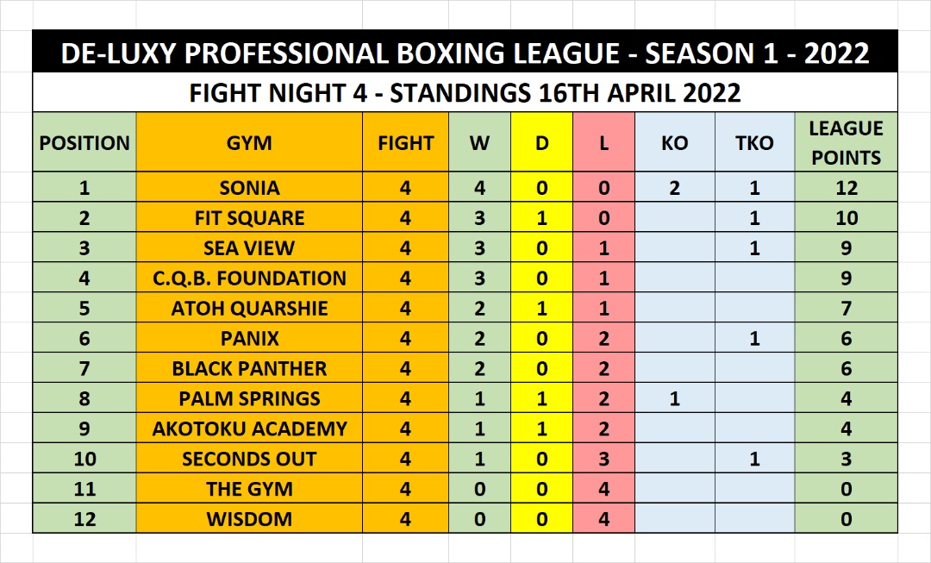Select the BLACK PANTHER gym cell
Screen dimensions: 931x563
pos(249,369)
